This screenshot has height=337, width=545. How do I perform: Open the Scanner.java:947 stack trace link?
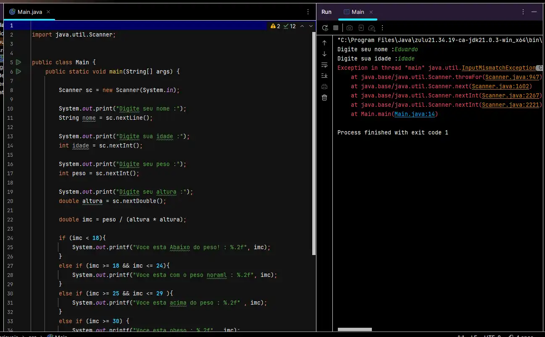(x=512, y=77)
